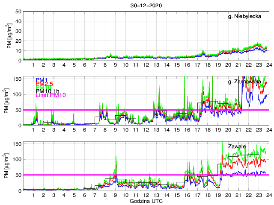Click the magenta limit line in Zawale chart

[146, 175]
